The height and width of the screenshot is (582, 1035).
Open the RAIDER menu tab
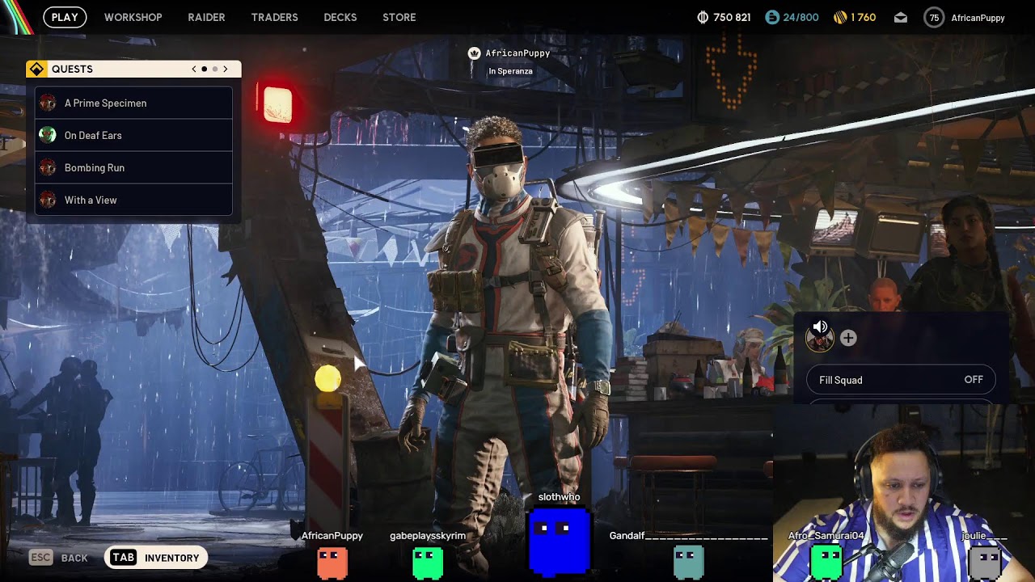point(206,17)
